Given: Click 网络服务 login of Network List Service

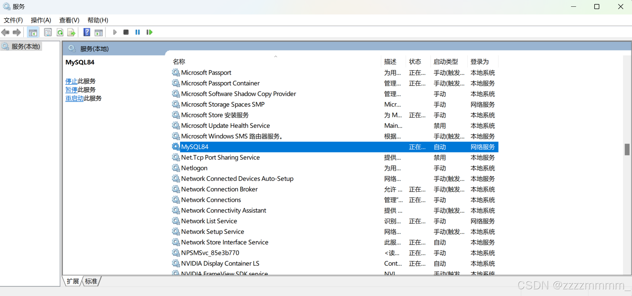Looking at the screenshot, I should pyautogui.click(x=483, y=221).
